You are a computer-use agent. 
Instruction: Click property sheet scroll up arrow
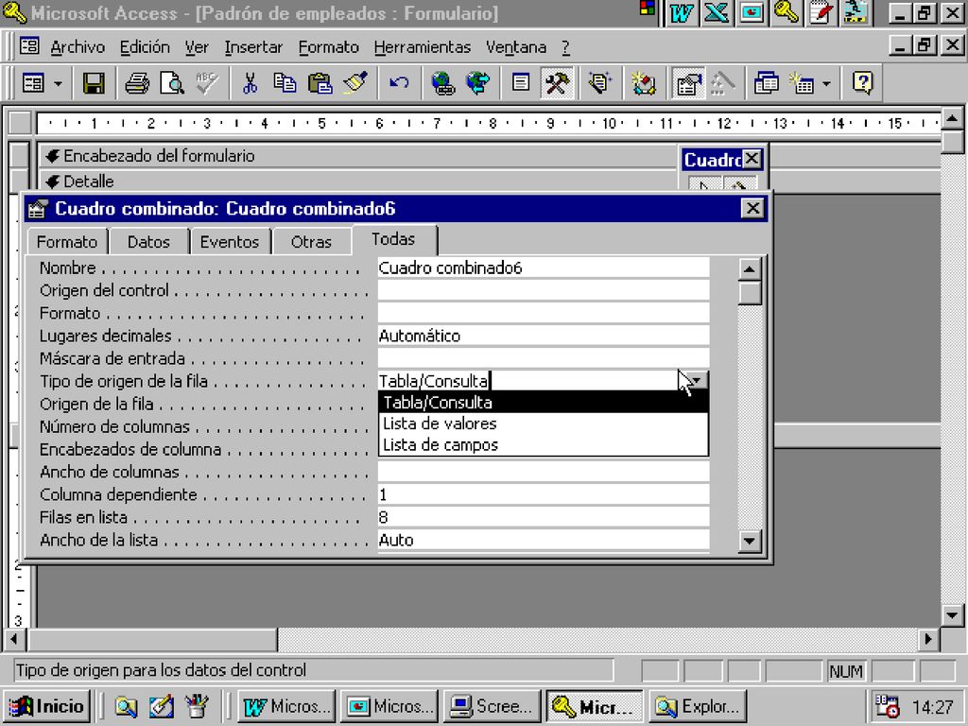(750, 268)
